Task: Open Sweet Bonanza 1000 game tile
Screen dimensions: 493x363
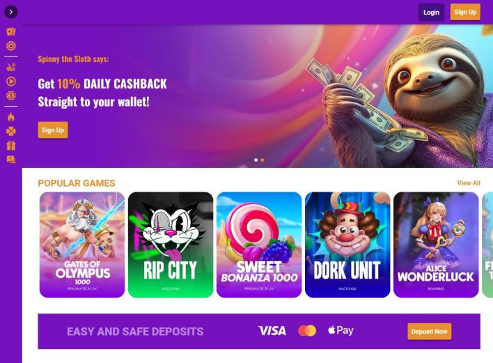Action: (259, 245)
